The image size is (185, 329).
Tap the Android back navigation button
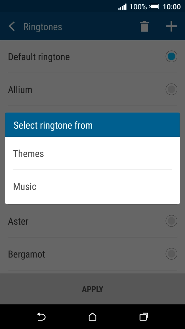pos(41,317)
